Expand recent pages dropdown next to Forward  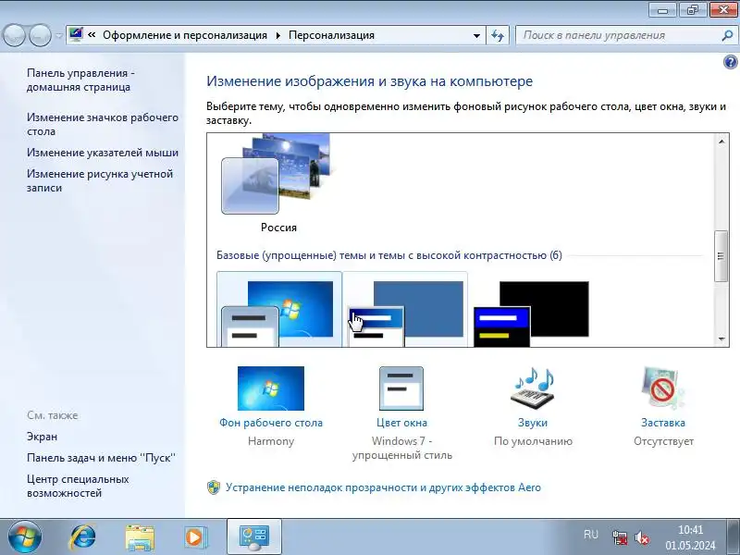pyautogui.click(x=59, y=35)
